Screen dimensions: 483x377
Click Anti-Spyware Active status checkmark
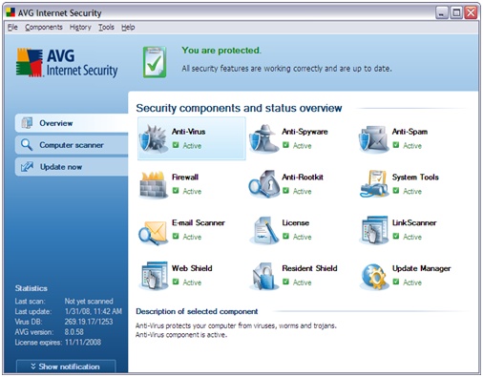pos(285,145)
